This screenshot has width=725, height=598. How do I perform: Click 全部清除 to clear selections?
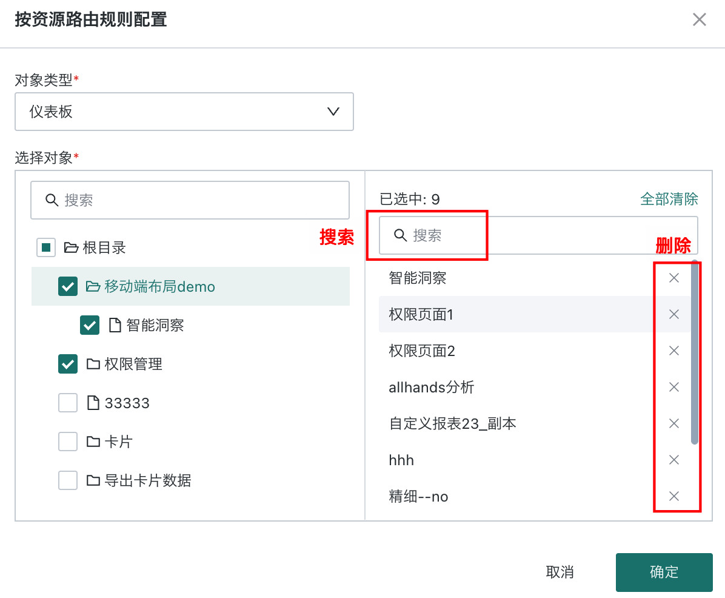(x=669, y=199)
